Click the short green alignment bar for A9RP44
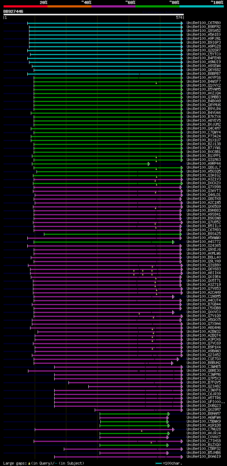The image size is (227, 466). 91,164
